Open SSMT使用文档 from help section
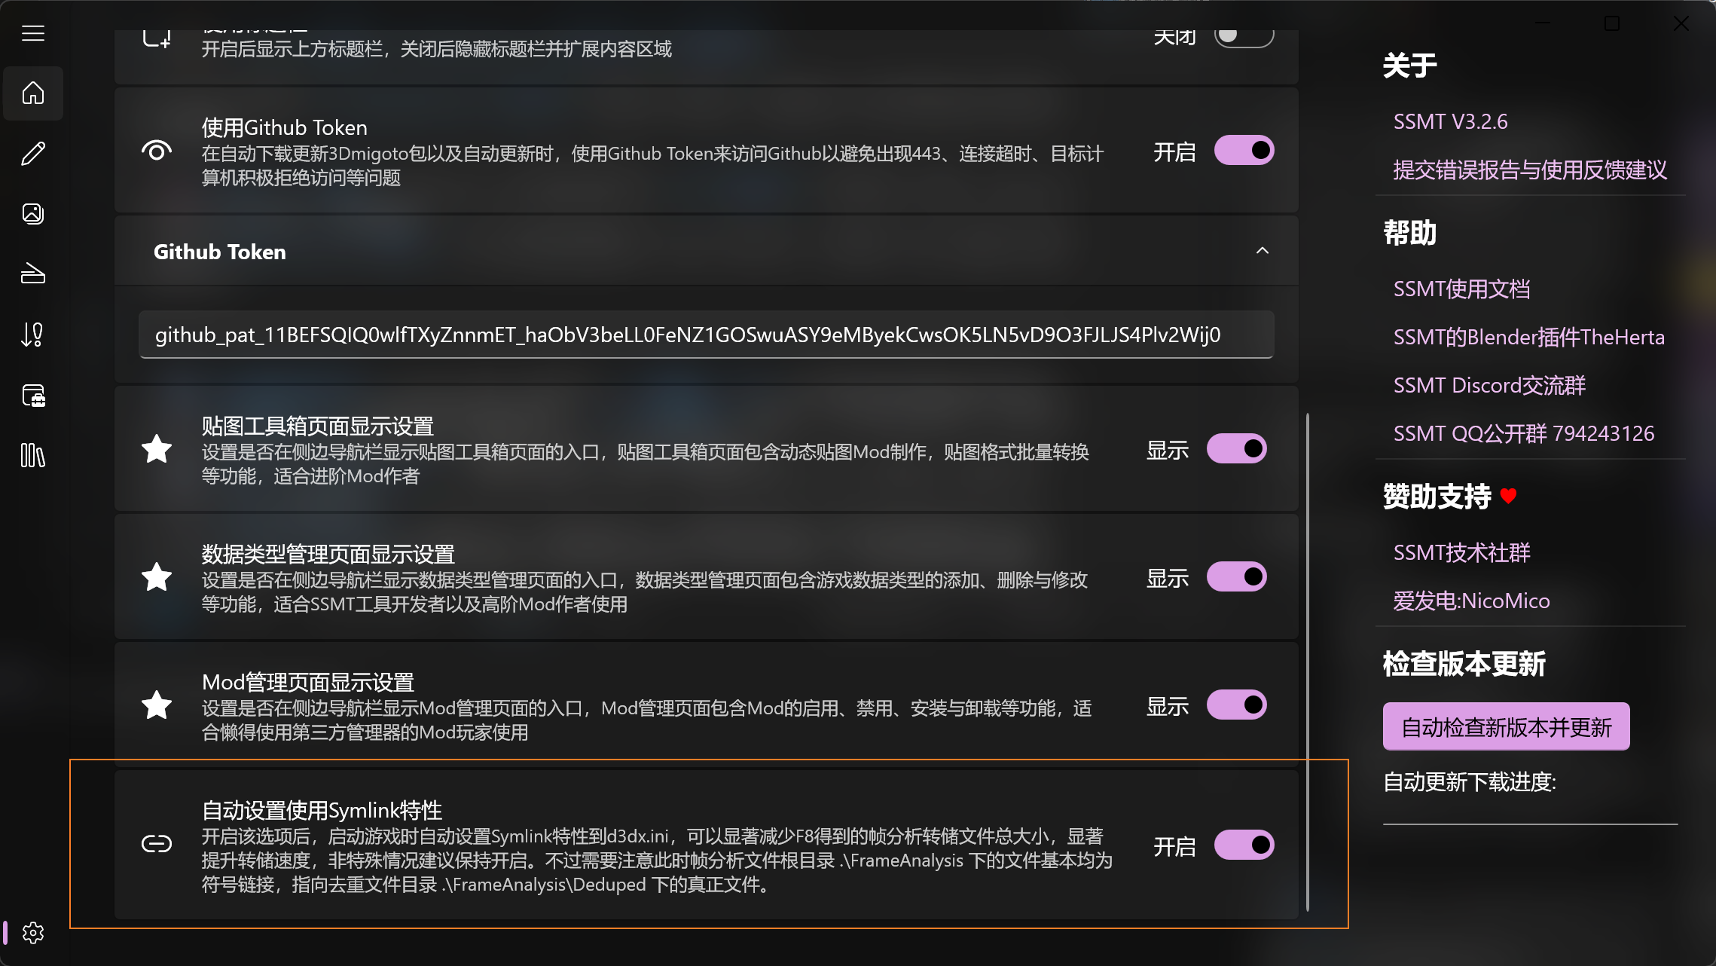This screenshot has height=966, width=1716. pos(1461,289)
